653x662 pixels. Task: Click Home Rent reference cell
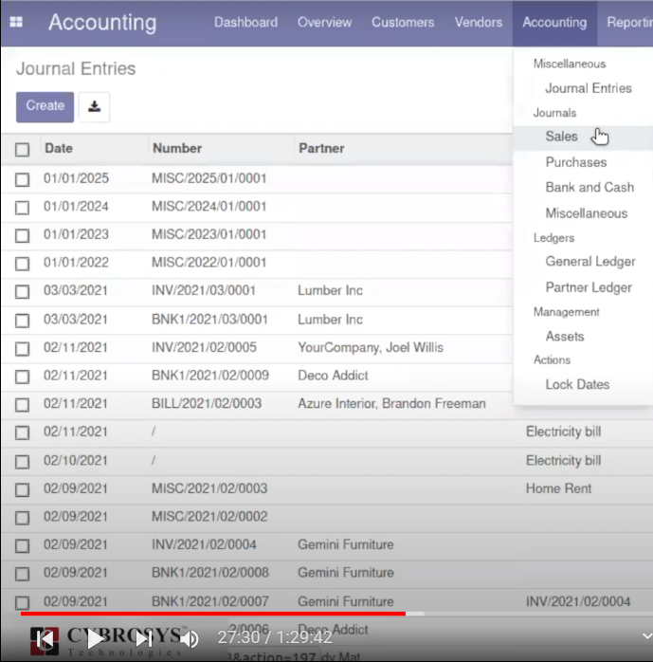[x=558, y=488]
